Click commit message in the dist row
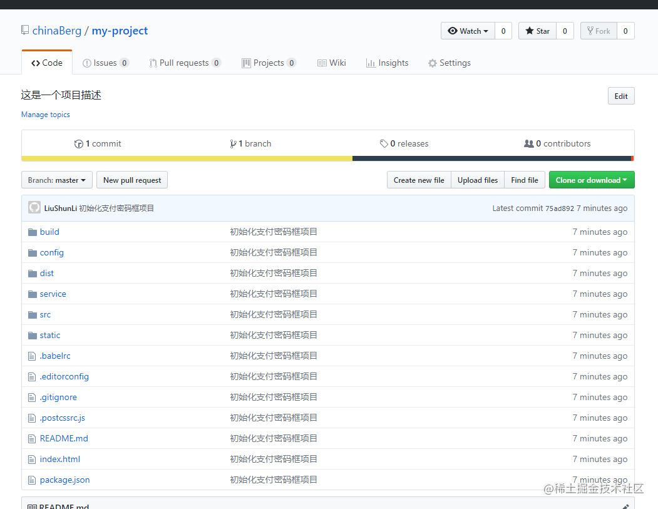Screen dimensions: 658x509 [x=274, y=274]
